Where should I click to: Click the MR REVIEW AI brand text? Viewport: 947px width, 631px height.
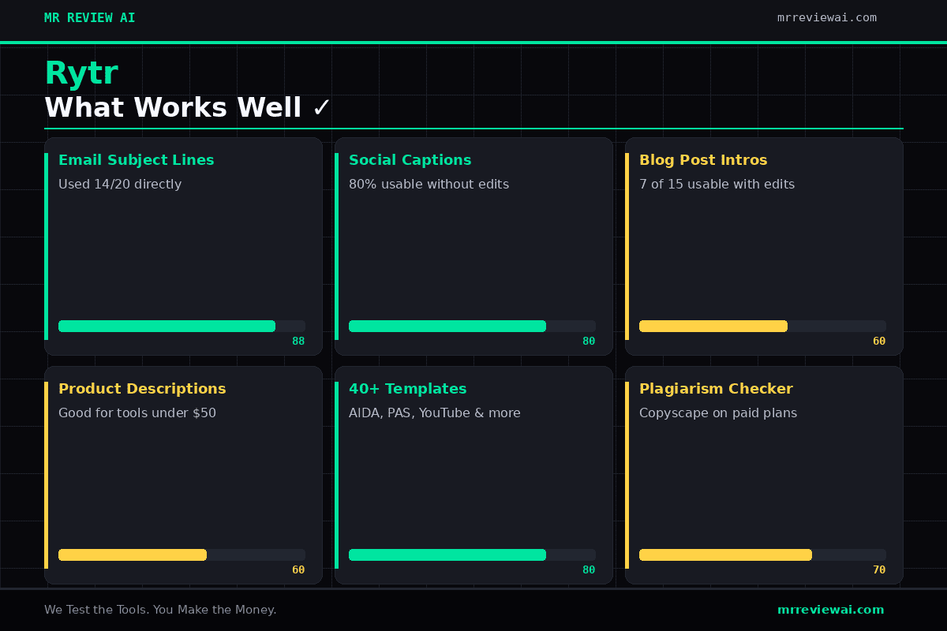click(90, 18)
